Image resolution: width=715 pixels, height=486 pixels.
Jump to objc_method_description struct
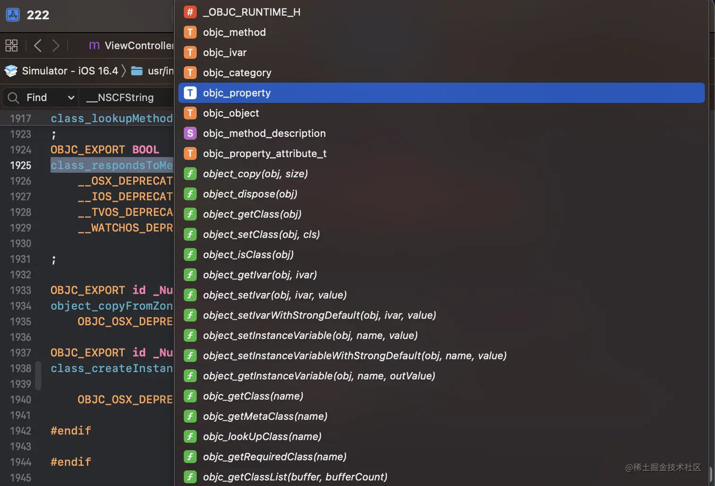coord(441,133)
